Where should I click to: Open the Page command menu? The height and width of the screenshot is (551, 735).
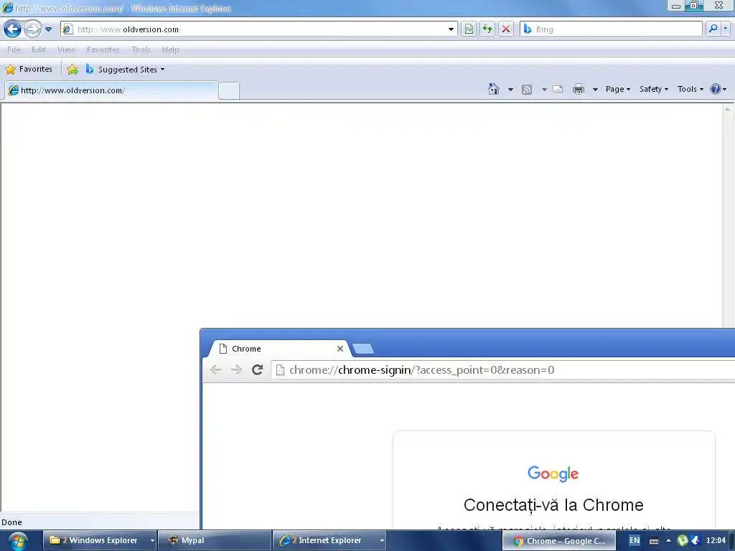click(618, 89)
